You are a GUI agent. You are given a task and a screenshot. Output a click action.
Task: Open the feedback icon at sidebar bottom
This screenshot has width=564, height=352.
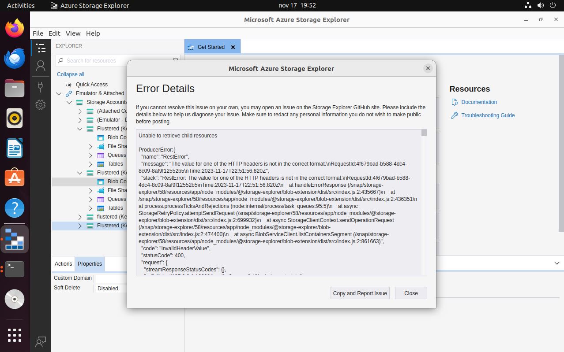point(41,341)
